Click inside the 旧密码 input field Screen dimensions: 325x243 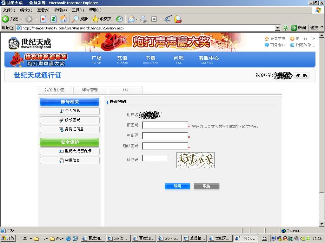(165, 125)
